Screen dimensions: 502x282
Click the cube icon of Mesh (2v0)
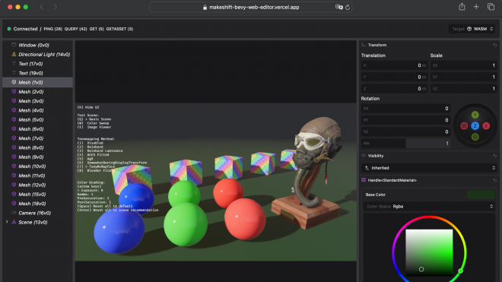tap(14, 91)
